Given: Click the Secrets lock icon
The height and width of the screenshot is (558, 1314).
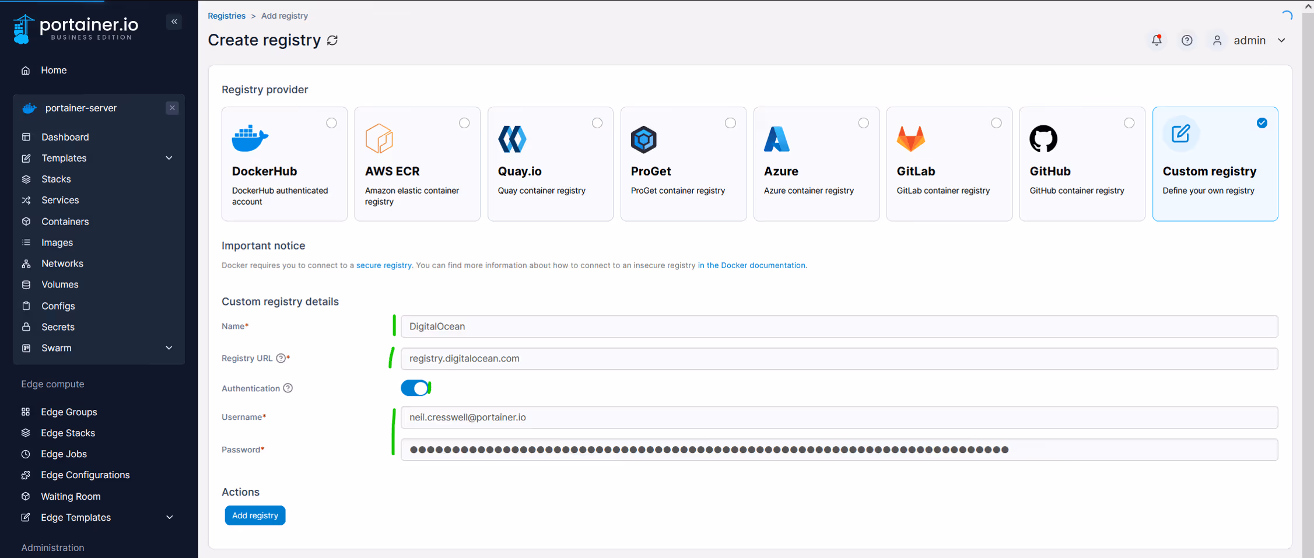Looking at the screenshot, I should coord(26,327).
